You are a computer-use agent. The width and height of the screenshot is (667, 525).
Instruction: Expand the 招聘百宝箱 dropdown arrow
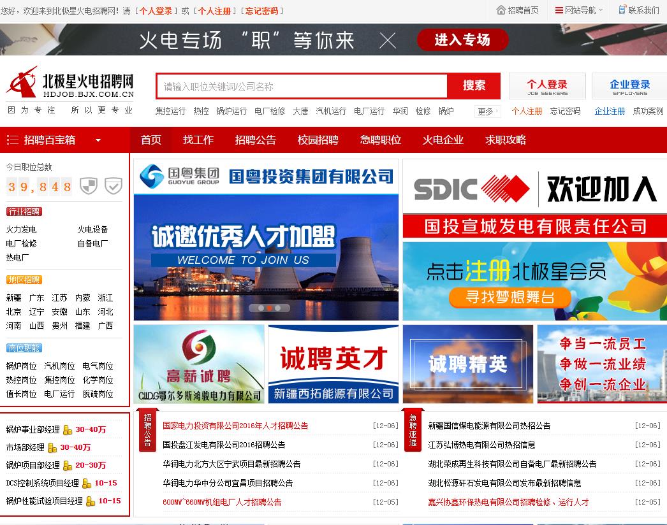point(98,140)
